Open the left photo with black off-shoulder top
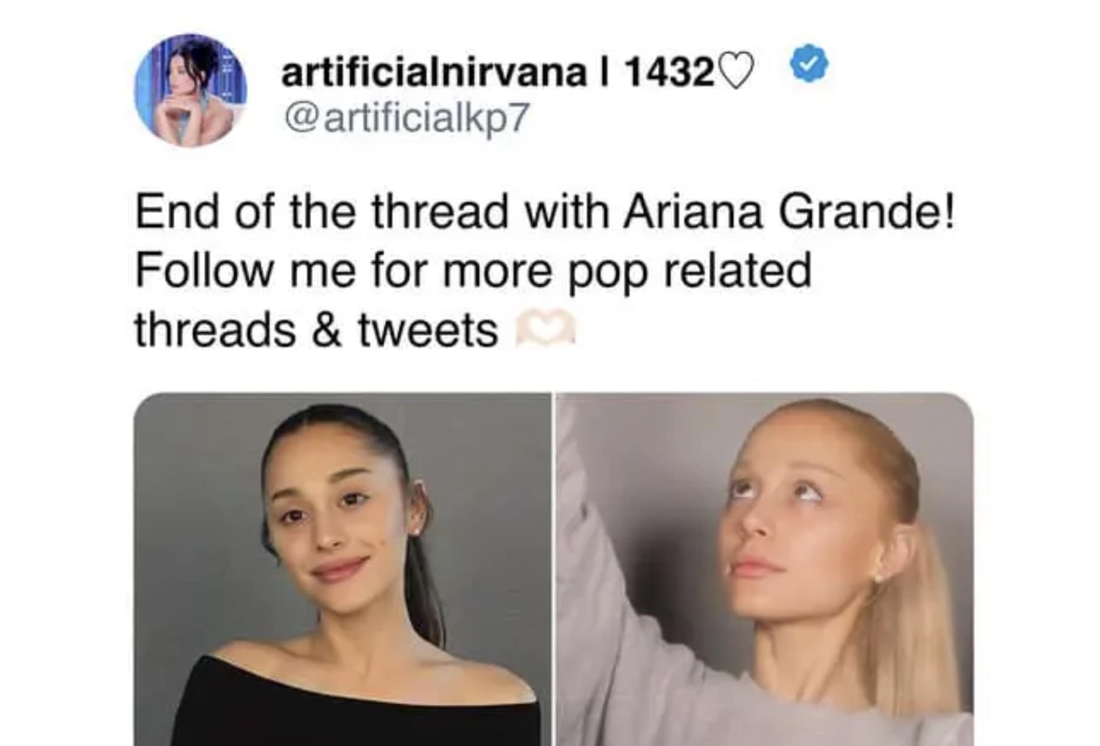Viewport: 1100px width, 746px height. coord(342,569)
